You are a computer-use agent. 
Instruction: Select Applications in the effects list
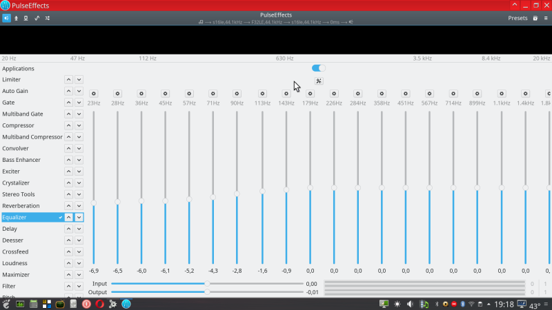pyautogui.click(x=19, y=68)
